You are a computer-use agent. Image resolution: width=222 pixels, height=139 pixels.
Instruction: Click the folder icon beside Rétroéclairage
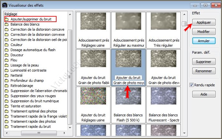(7, 86)
